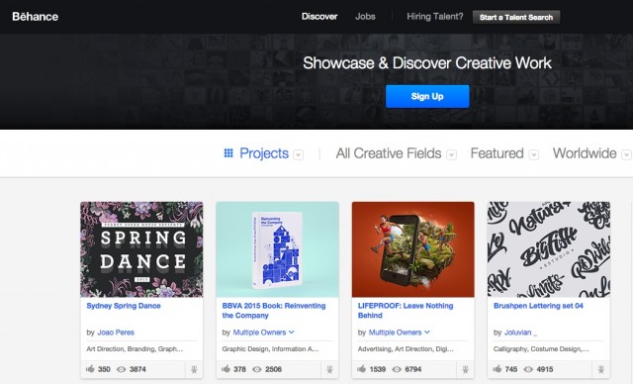Click Start a Talent Search button
633x384 pixels.
click(x=516, y=17)
